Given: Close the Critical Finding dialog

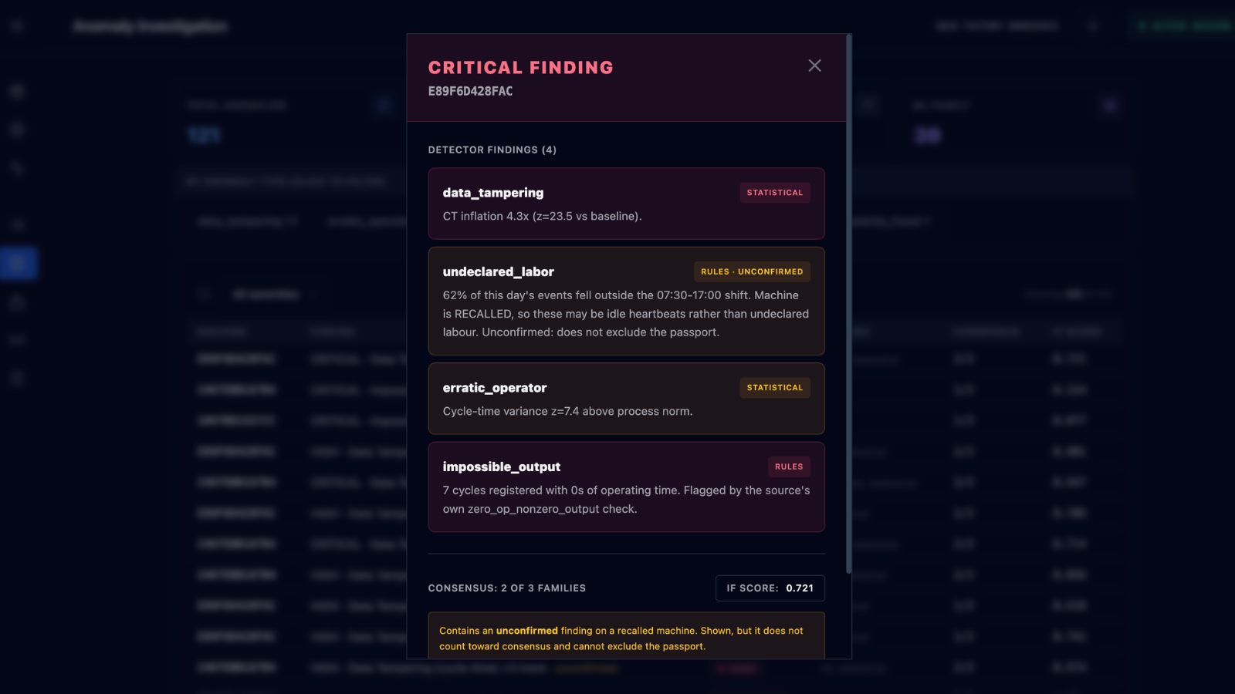Looking at the screenshot, I should coord(814,66).
